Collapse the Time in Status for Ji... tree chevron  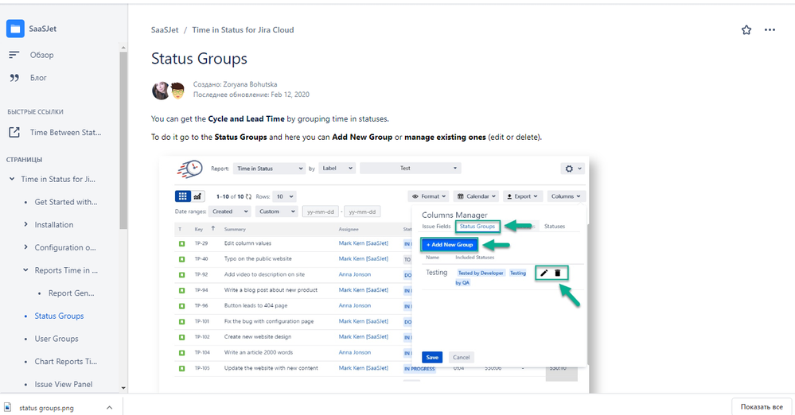(12, 179)
